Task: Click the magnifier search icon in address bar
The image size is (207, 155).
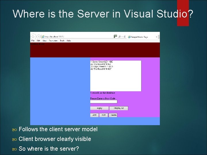Action: click(x=120, y=37)
